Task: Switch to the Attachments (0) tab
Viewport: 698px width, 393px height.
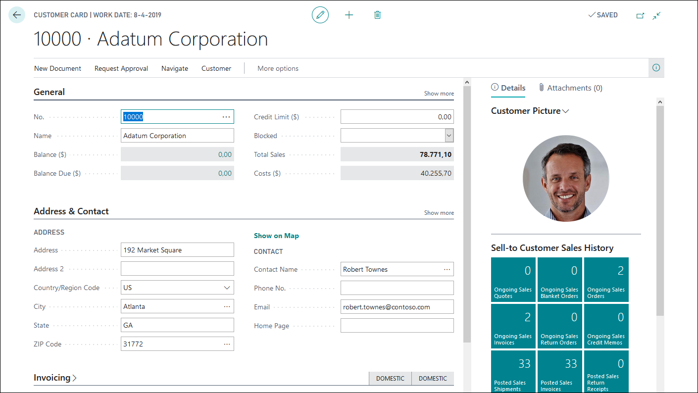Action: (x=570, y=88)
